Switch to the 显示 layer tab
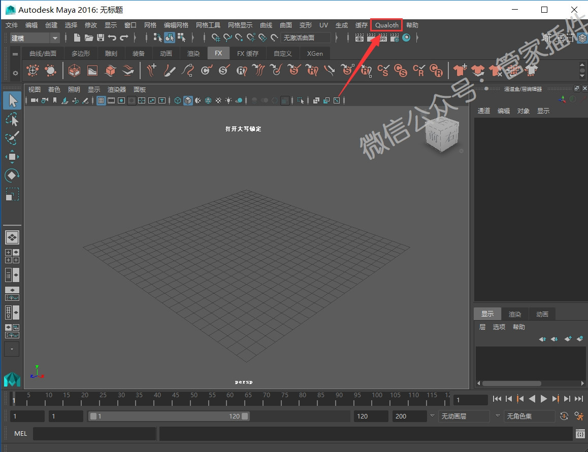Screen dimensions: 588x452 pyautogui.click(x=487, y=314)
